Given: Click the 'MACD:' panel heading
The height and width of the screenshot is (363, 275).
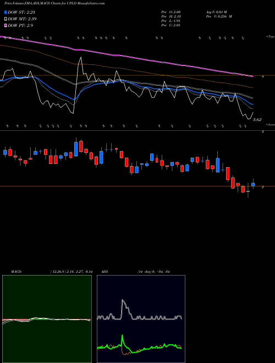Looking at the screenshot, I should [16, 272].
